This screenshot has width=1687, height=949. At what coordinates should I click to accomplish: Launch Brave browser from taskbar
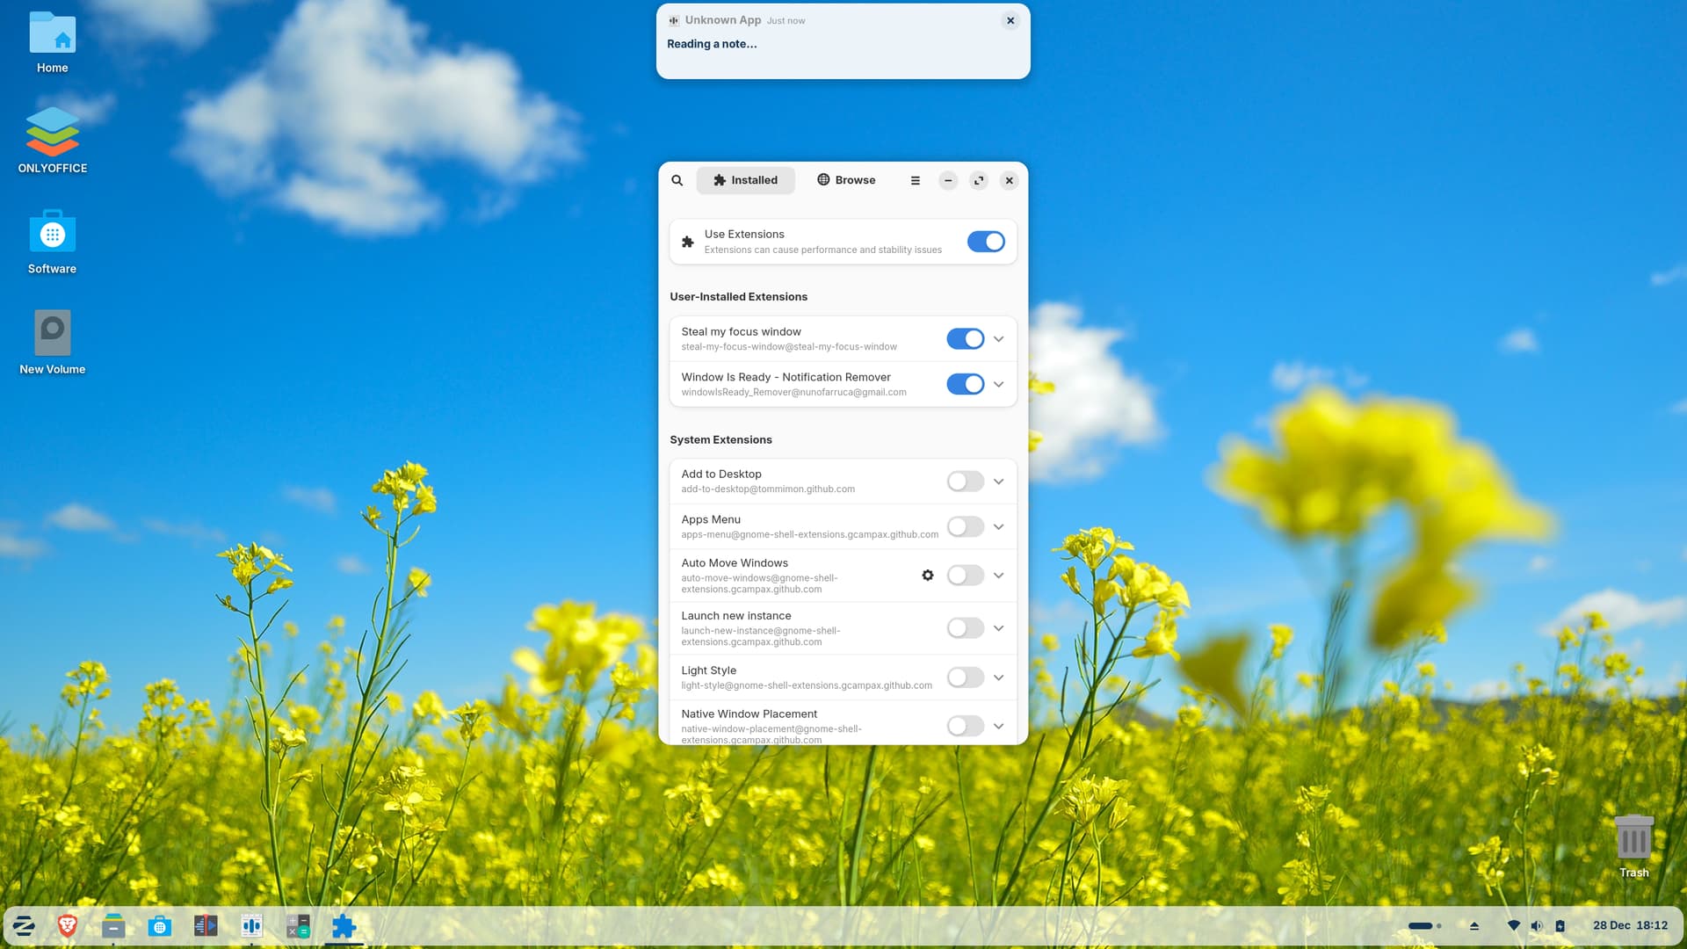tap(68, 925)
